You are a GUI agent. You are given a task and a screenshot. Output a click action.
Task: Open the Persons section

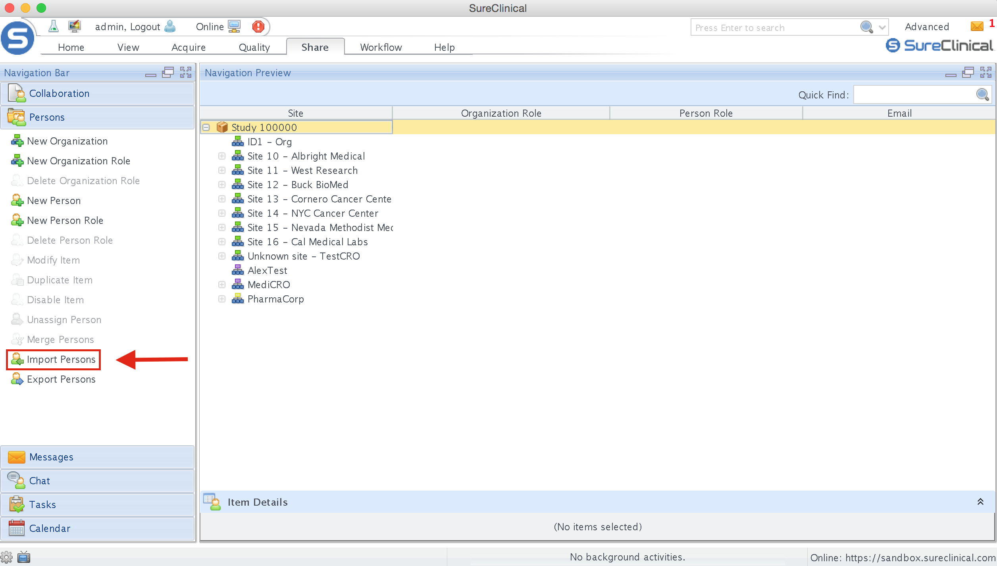[x=97, y=117]
